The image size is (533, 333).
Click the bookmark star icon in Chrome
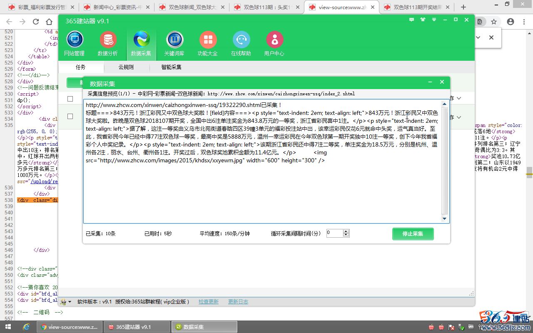point(494,22)
